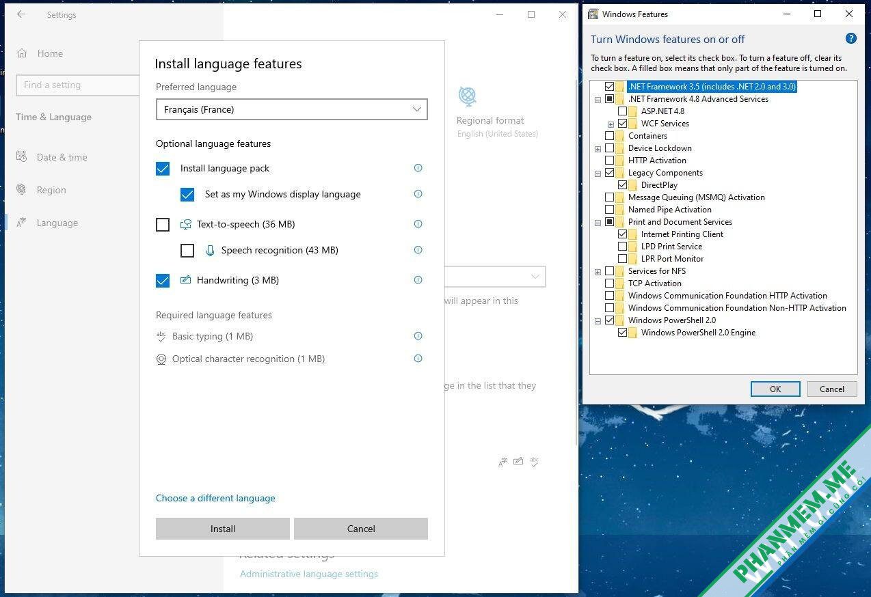Cancel the language features dialog
This screenshot has width=871, height=597.
(x=361, y=529)
